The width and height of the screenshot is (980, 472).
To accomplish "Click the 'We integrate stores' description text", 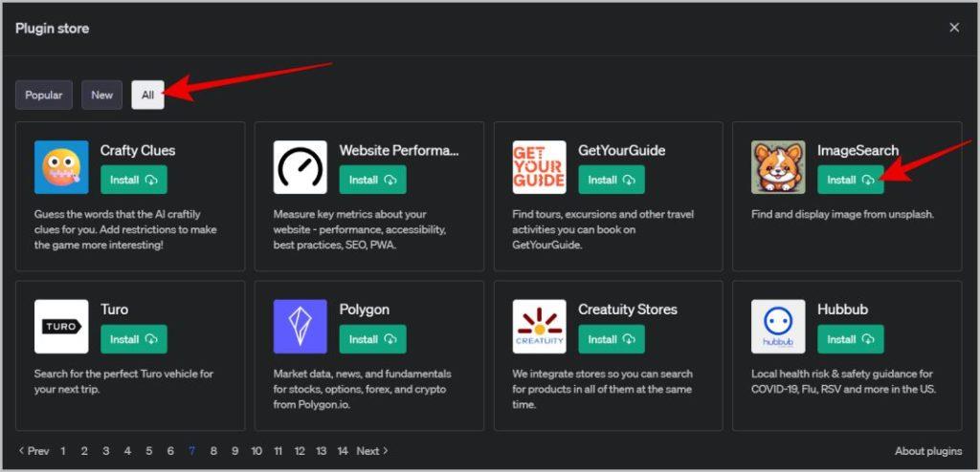I will 603,389.
